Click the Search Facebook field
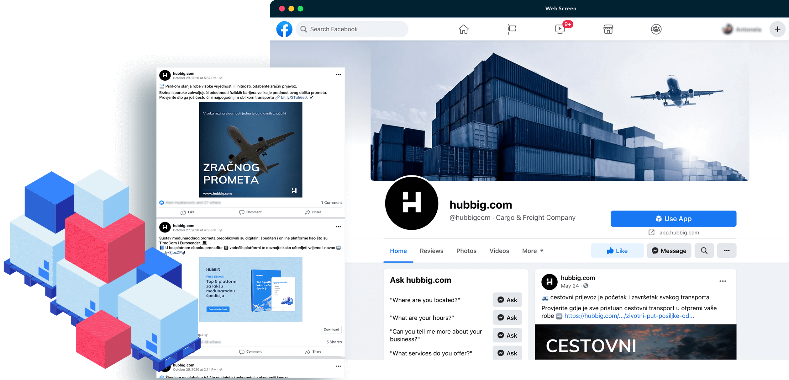The width and height of the screenshot is (789, 380). 352,29
